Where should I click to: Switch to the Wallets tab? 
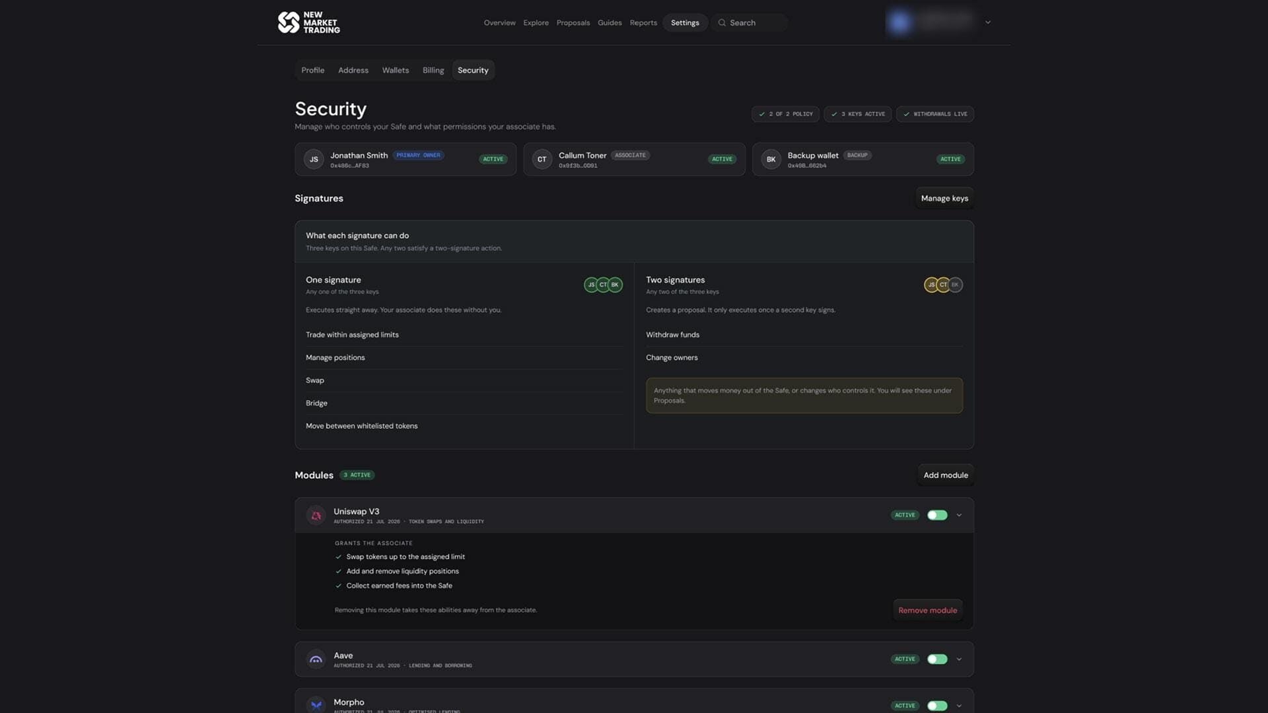[x=396, y=70]
